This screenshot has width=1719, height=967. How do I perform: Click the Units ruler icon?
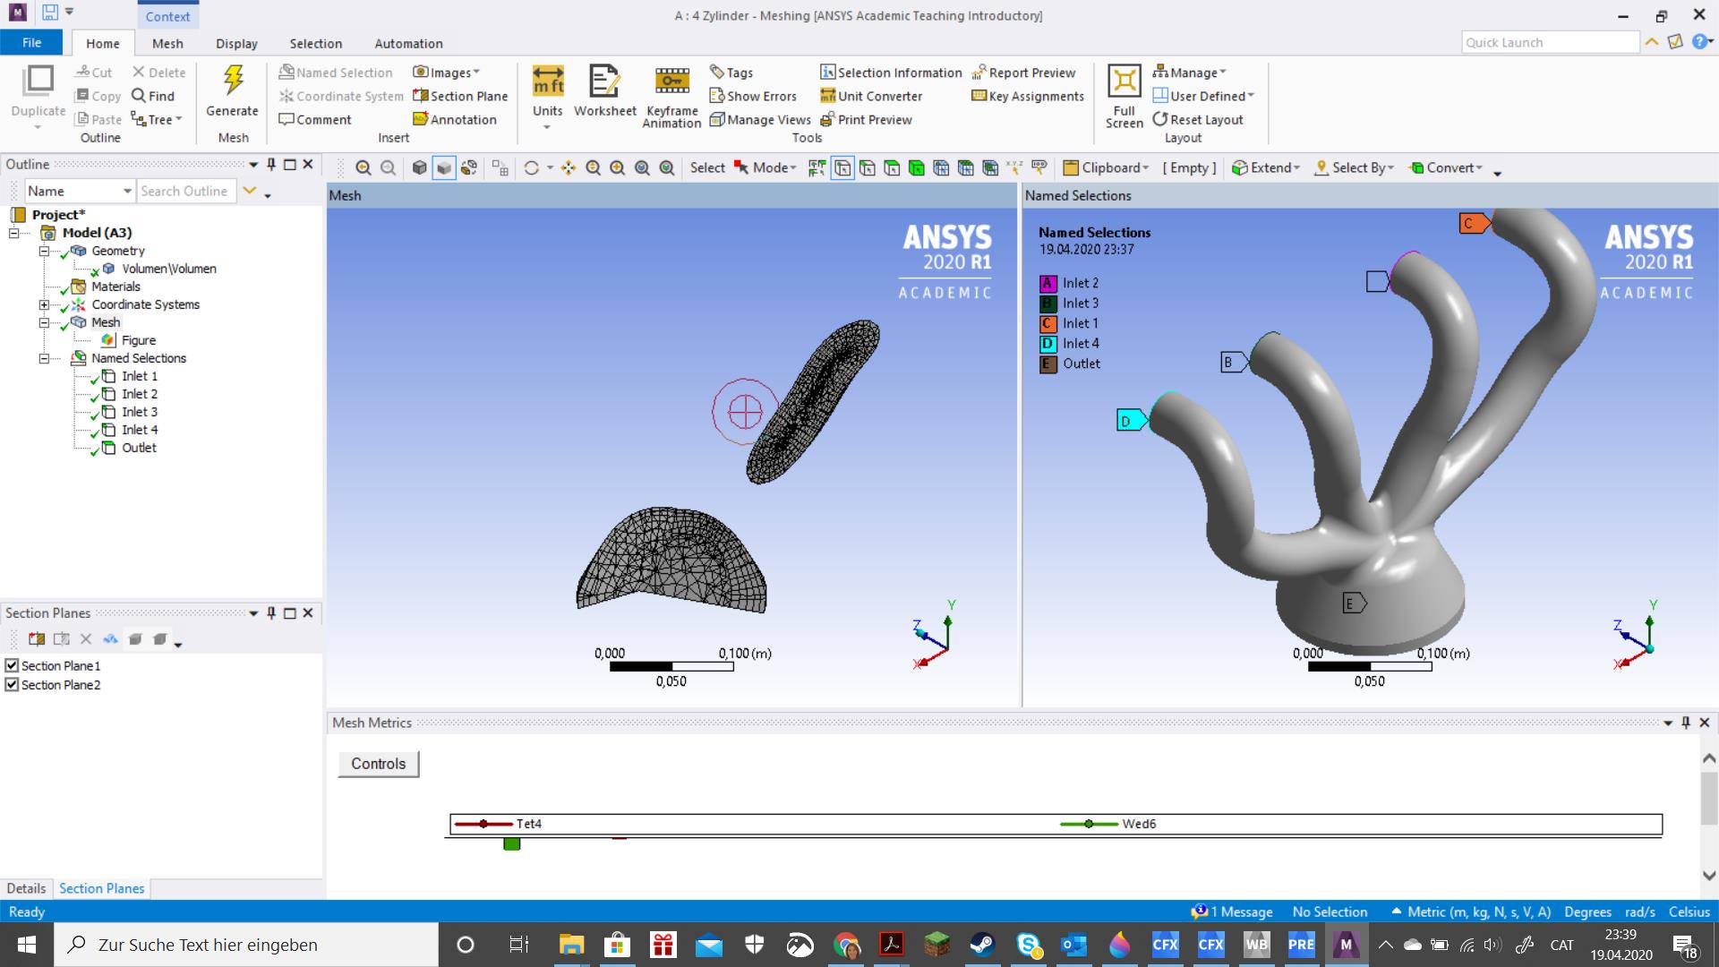(x=548, y=81)
